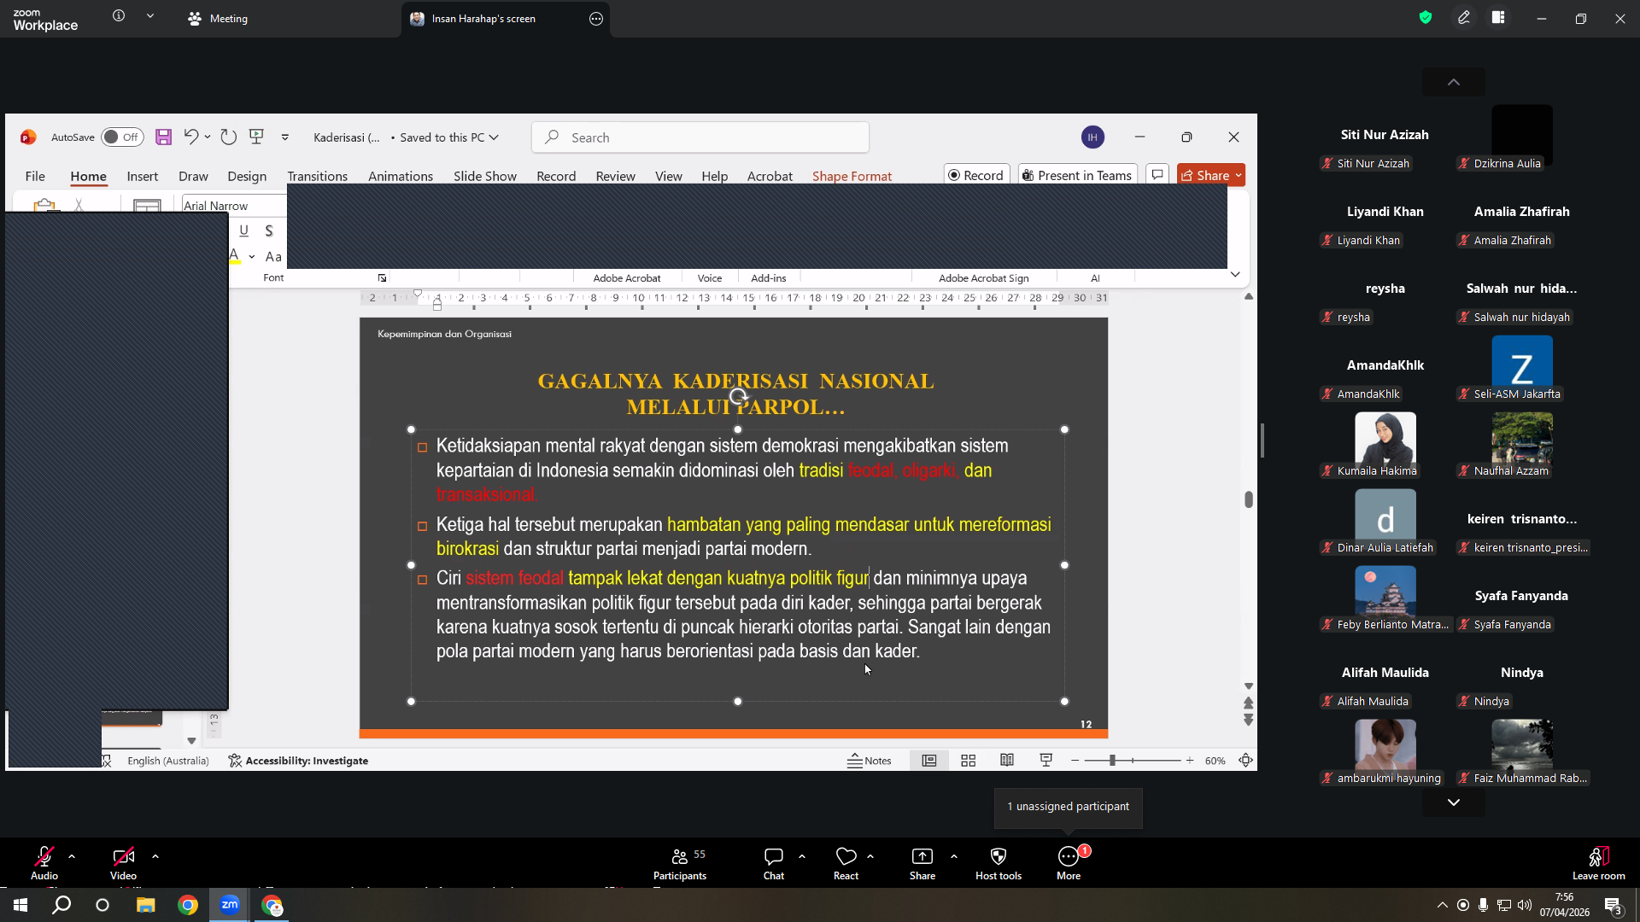Collapse the PowerPoint ribbon chevron
The image size is (1640, 922).
tap(1235, 274)
